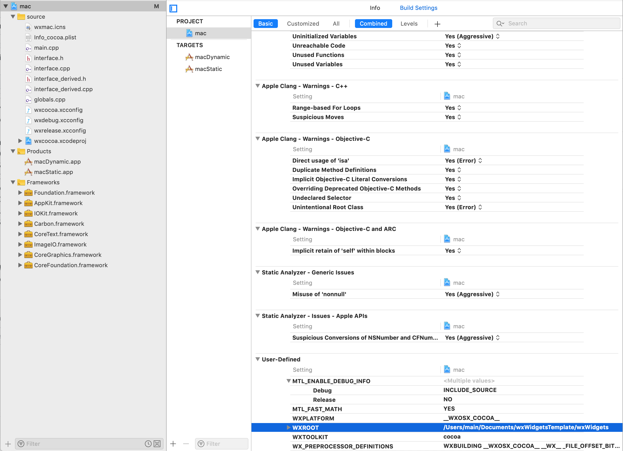Click the wxcocoa.xcconfig config file icon
This screenshot has width=623, height=451.
(x=28, y=110)
